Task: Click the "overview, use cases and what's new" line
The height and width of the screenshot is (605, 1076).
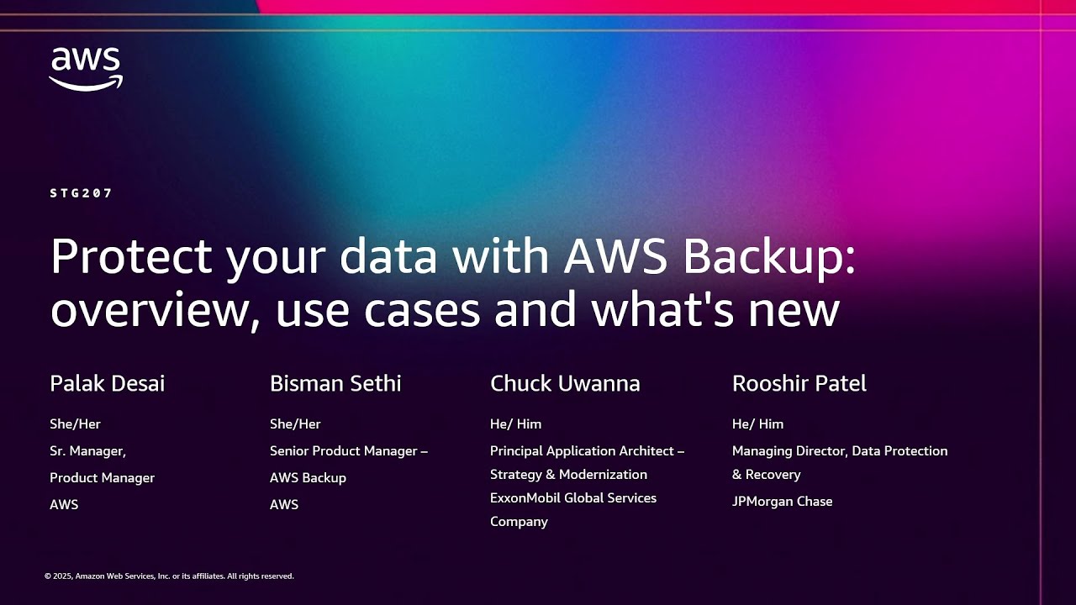Action: 445,309
